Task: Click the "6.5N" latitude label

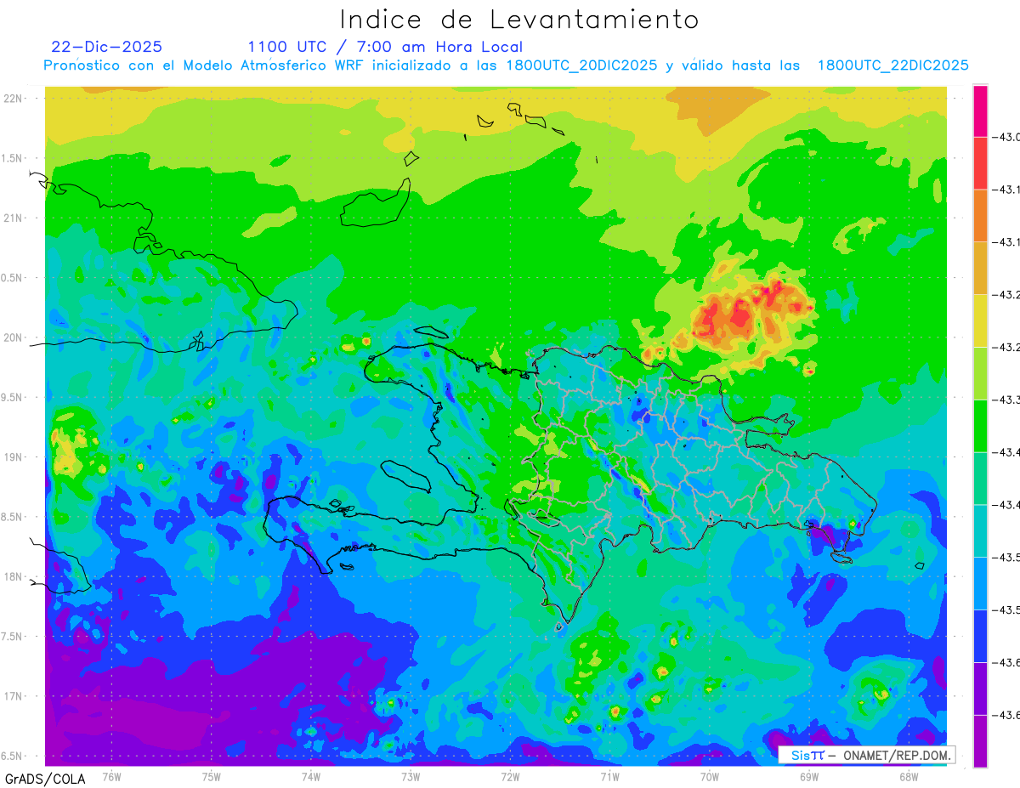Action: [x=13, y=756]
